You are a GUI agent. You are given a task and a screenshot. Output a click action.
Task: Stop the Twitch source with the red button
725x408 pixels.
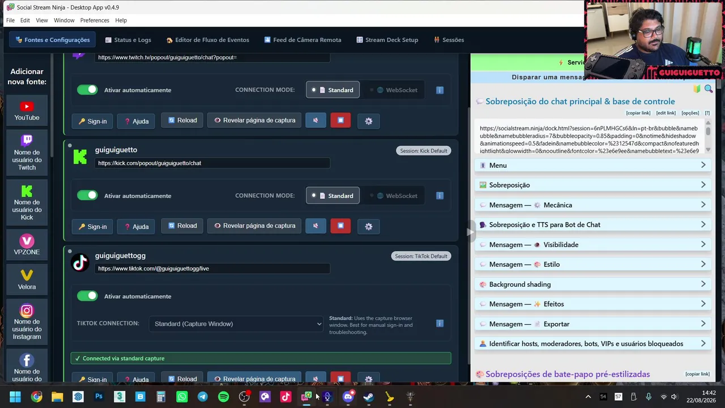pos(340,120)
